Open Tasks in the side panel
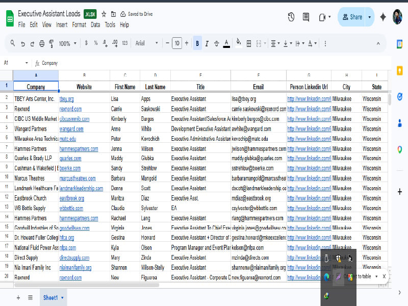Image resolution: width=408 pixels, height=306 pixels. coord(400,97)
